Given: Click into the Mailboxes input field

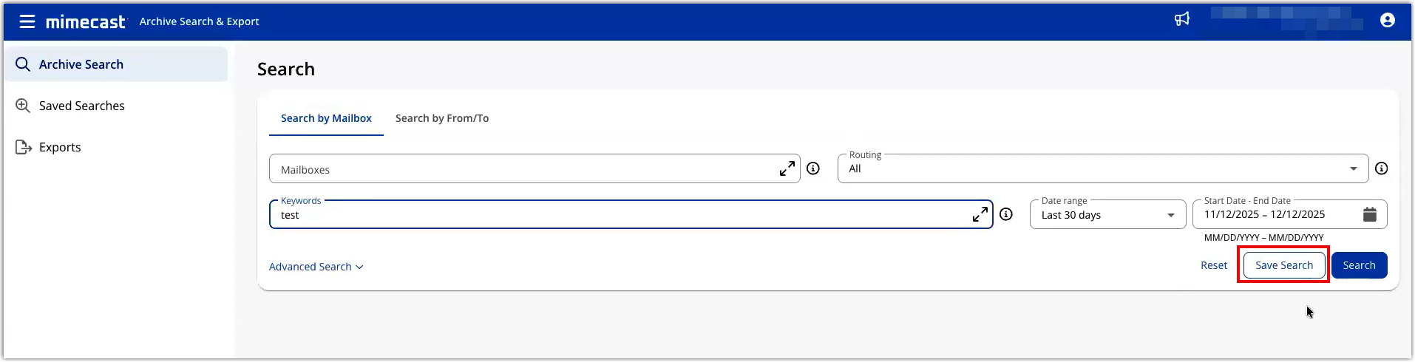Looking at the screenshot, I should click(518, 169).
